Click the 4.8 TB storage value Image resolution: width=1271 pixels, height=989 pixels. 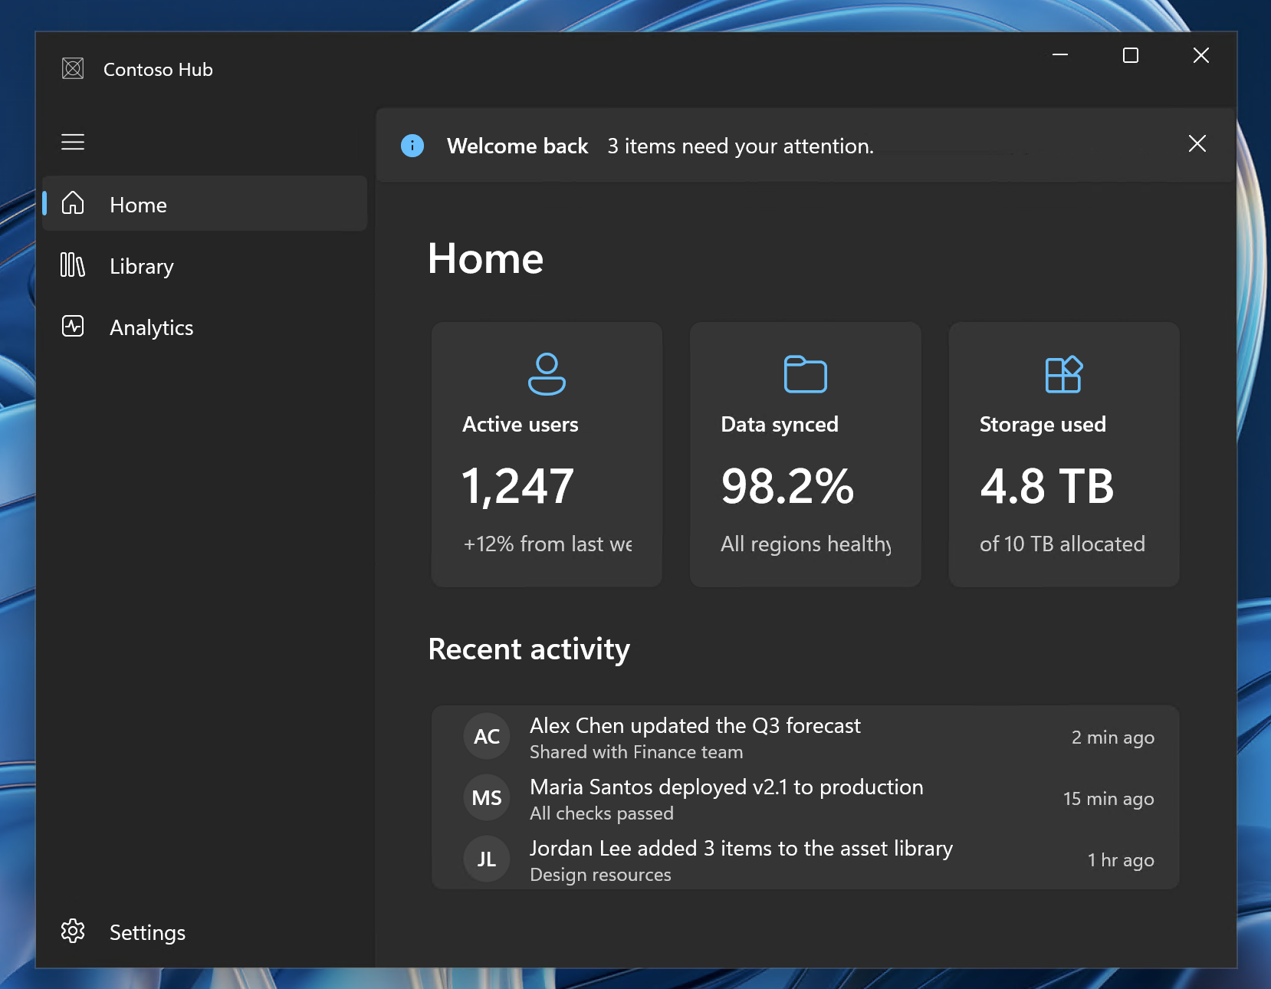[x=1047, y=486]
